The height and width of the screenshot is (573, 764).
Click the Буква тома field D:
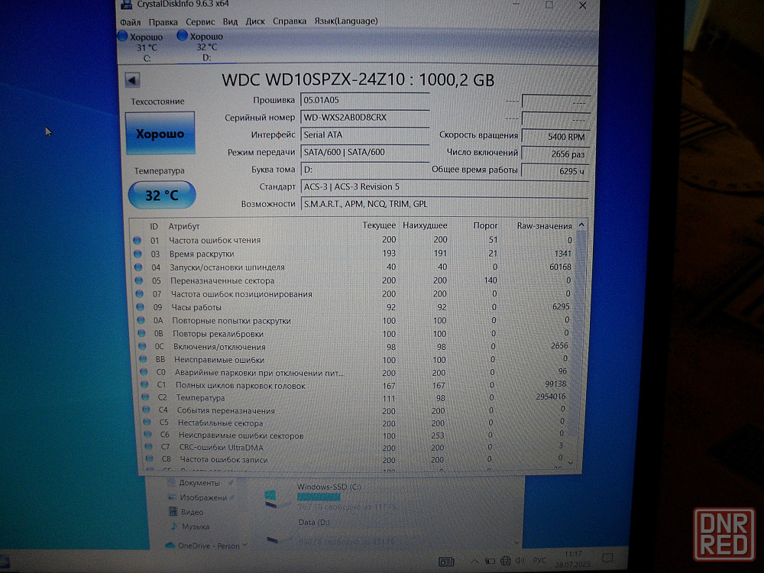tap(364, 170)
